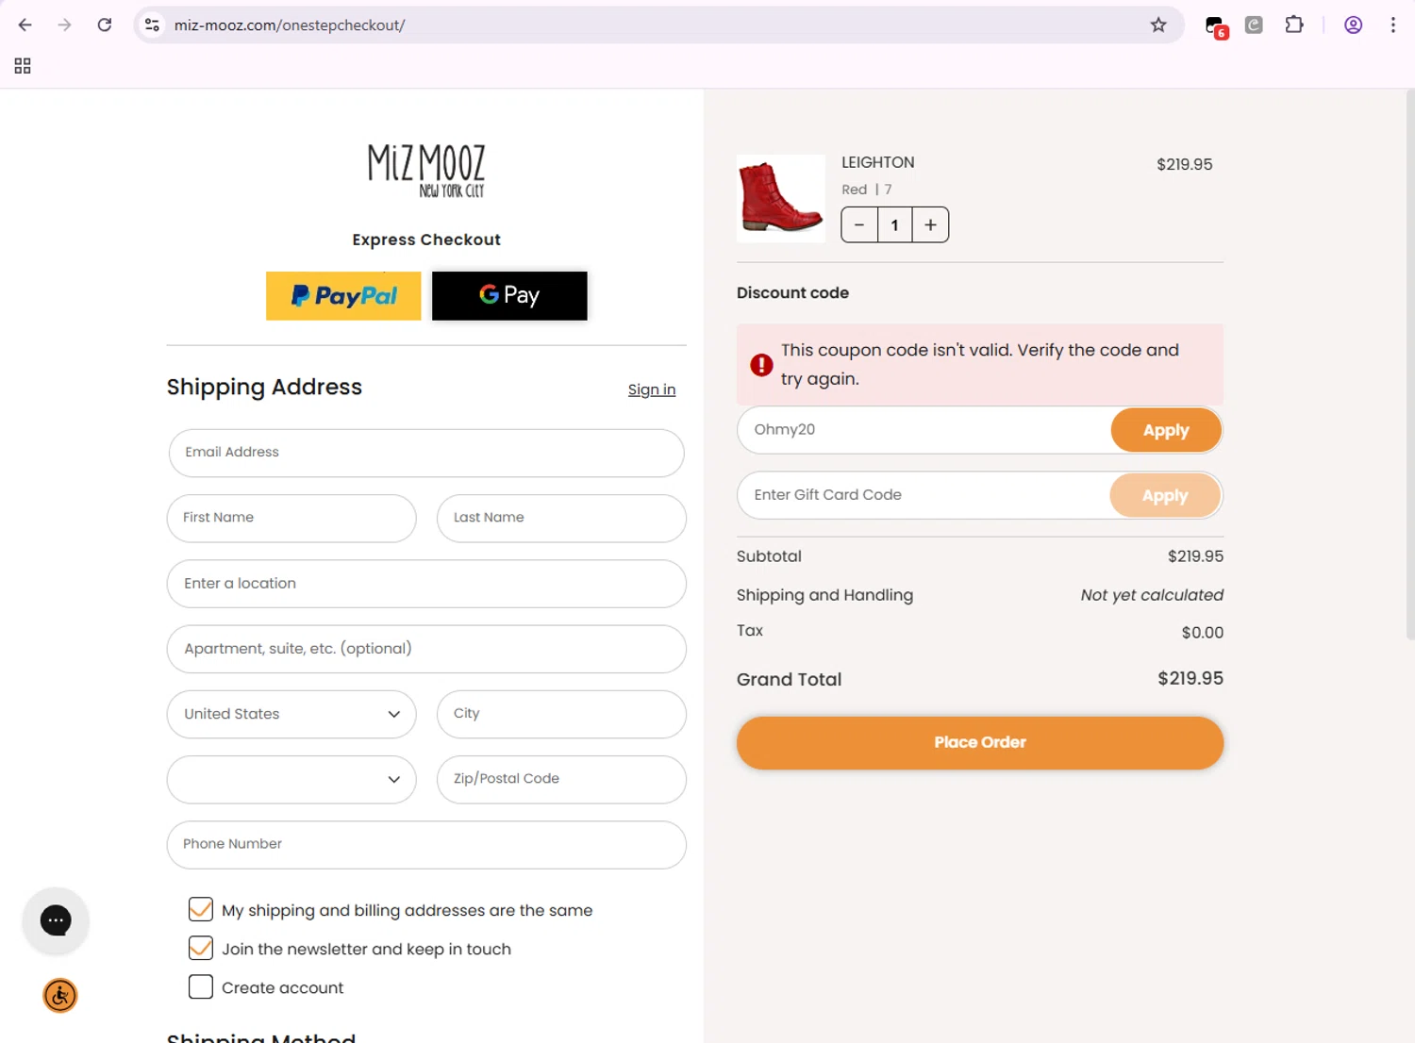Pay with Google Pay button
This screenshot has width=1415, height=1043.
(x=509, y=296)
